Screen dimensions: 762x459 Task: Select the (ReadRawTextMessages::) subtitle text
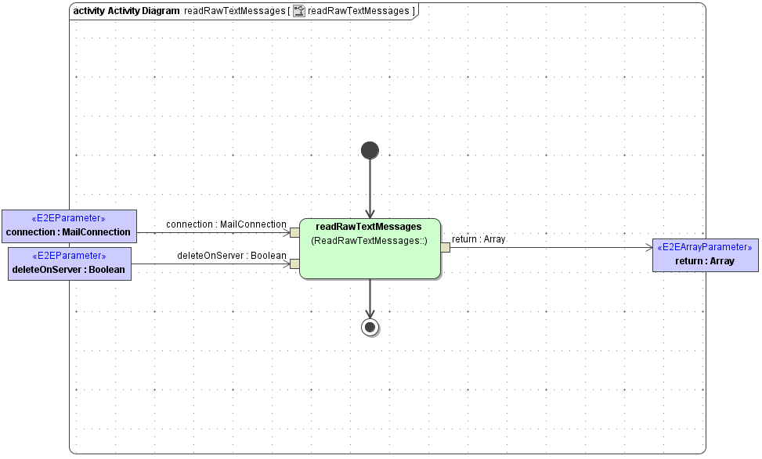point(369,241)
